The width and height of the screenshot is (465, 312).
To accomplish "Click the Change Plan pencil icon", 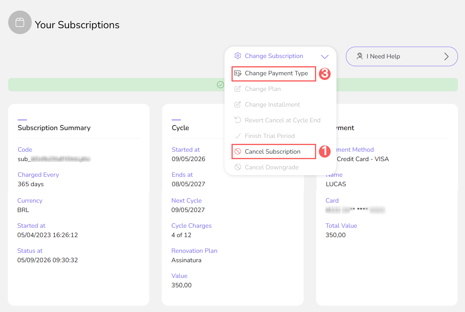I will (x=238, y=89).
